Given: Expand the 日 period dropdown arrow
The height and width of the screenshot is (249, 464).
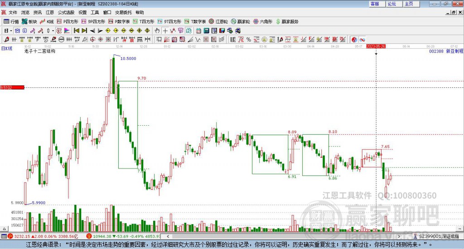Looking at the screenshot, I should tap(11, 31).
